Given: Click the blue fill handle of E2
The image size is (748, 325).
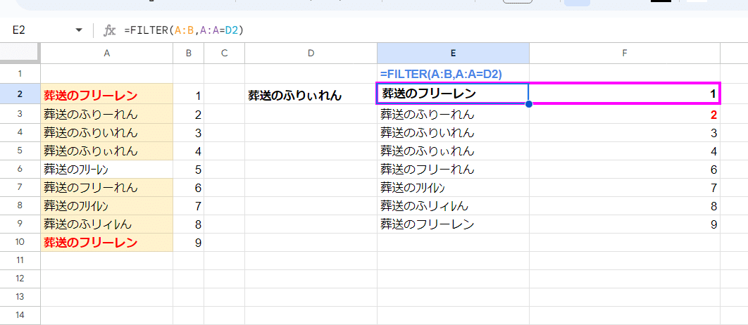Looking at the screenshot, I should tap(528, 104).
